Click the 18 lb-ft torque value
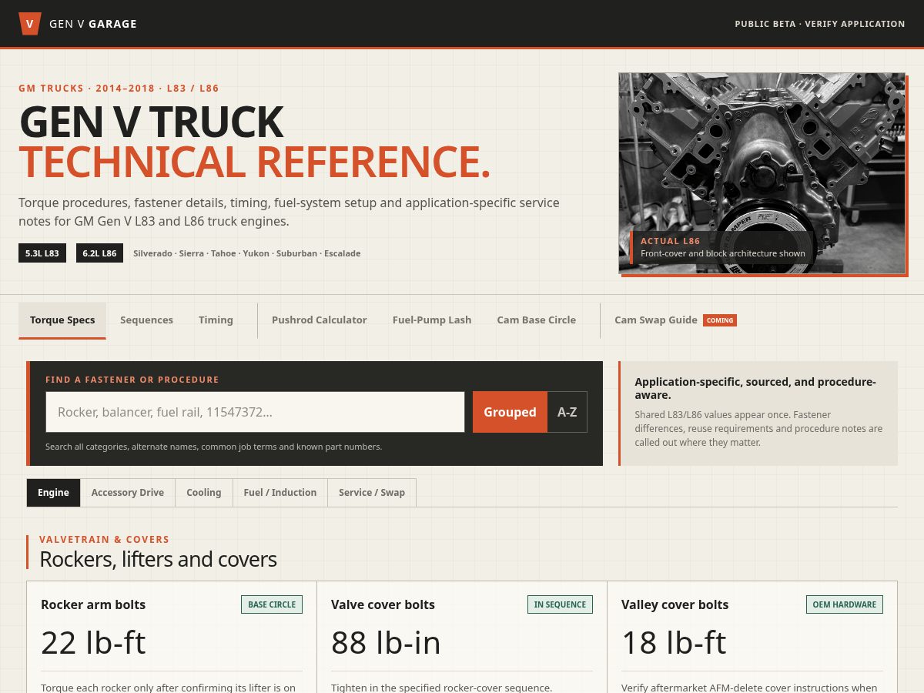Viewport: 924px width, 693px height. coord(674,643)
